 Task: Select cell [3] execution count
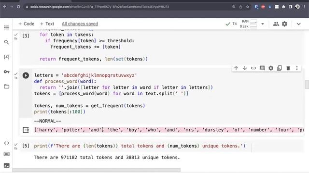pos(26,36)
